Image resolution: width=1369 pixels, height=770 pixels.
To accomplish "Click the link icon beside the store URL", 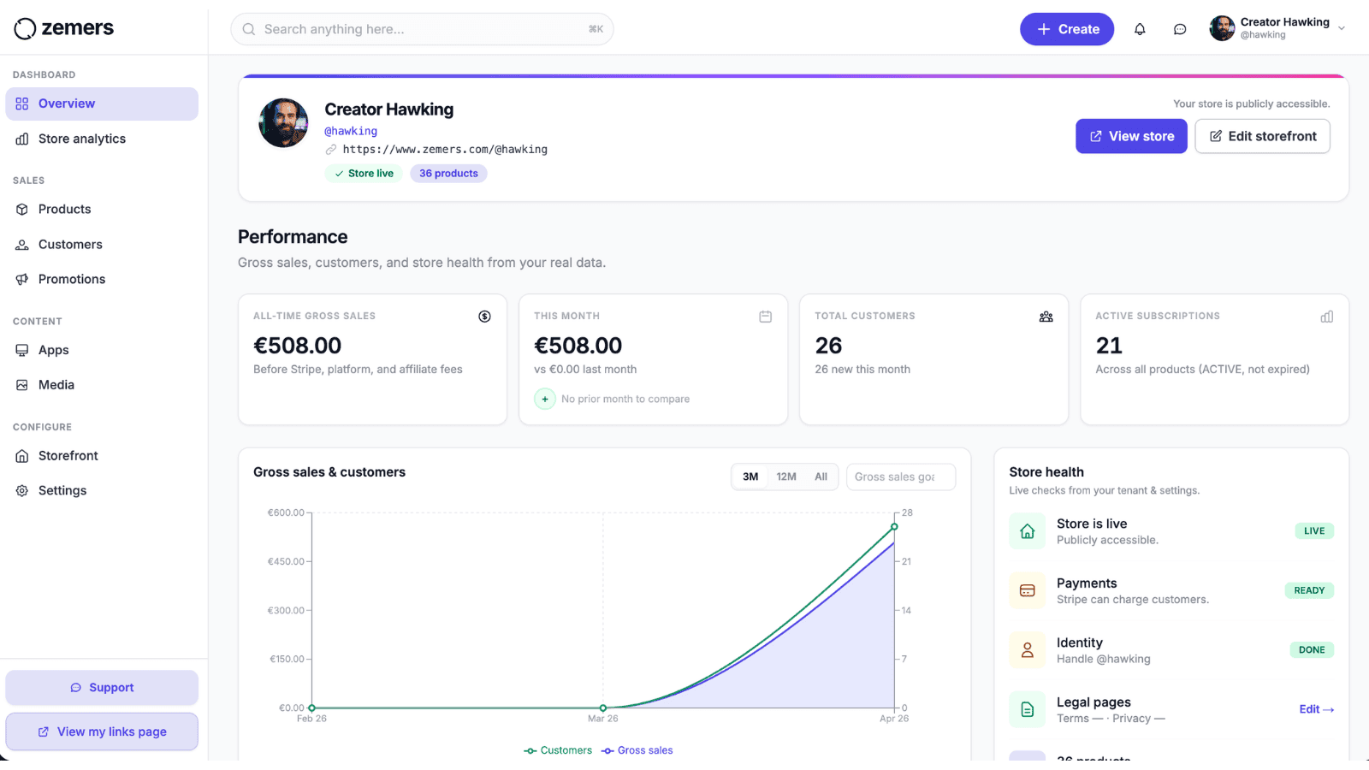I will click(x=331, y=150).
